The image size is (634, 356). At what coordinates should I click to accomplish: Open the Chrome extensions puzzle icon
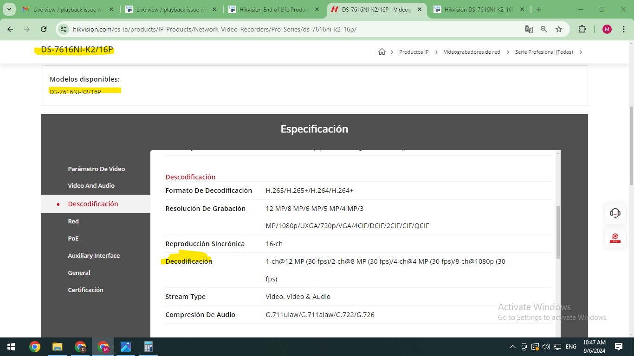coord(582,29)
